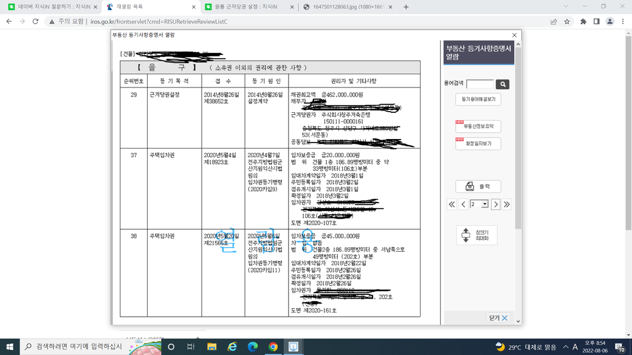The image size is (632, 355).
Task: Click the 확정일자보기 button
Action: tap(478, 144)
